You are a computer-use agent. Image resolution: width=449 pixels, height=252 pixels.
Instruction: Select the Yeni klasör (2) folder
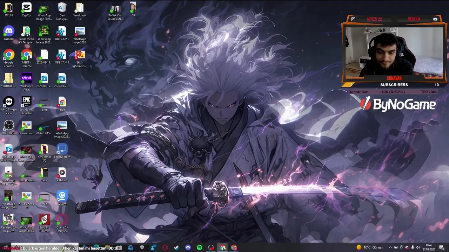pyautogui.click(x=44, y=153)
